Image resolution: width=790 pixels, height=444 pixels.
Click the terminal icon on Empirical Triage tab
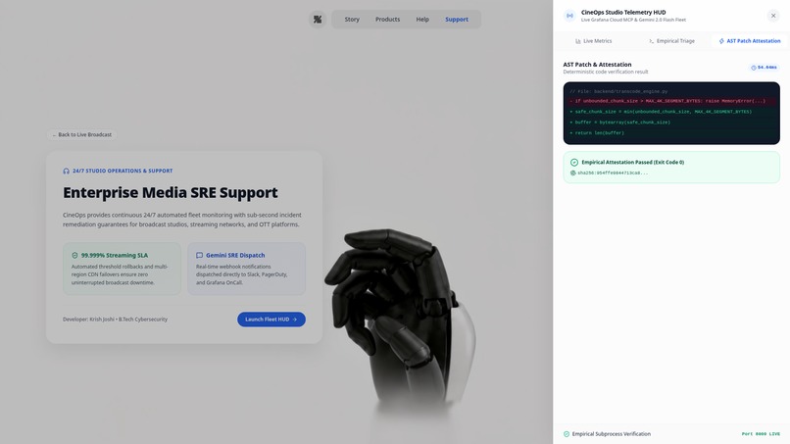point(651,41)
